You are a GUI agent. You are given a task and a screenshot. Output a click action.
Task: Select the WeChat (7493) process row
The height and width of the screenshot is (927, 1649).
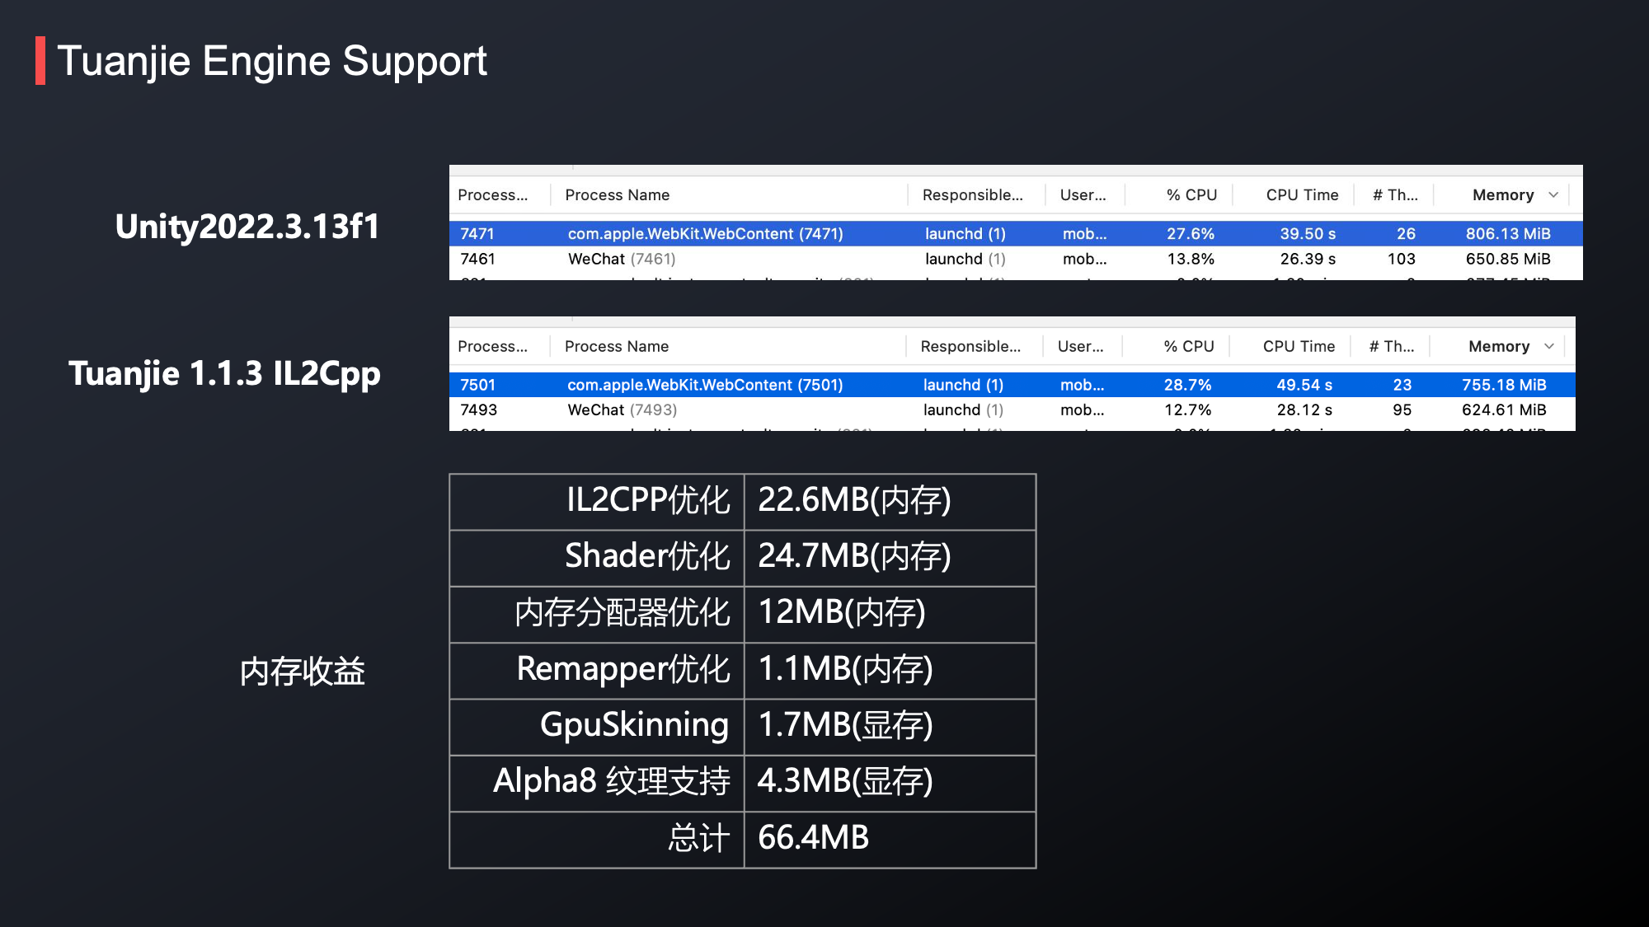click(x=622, y=410)
